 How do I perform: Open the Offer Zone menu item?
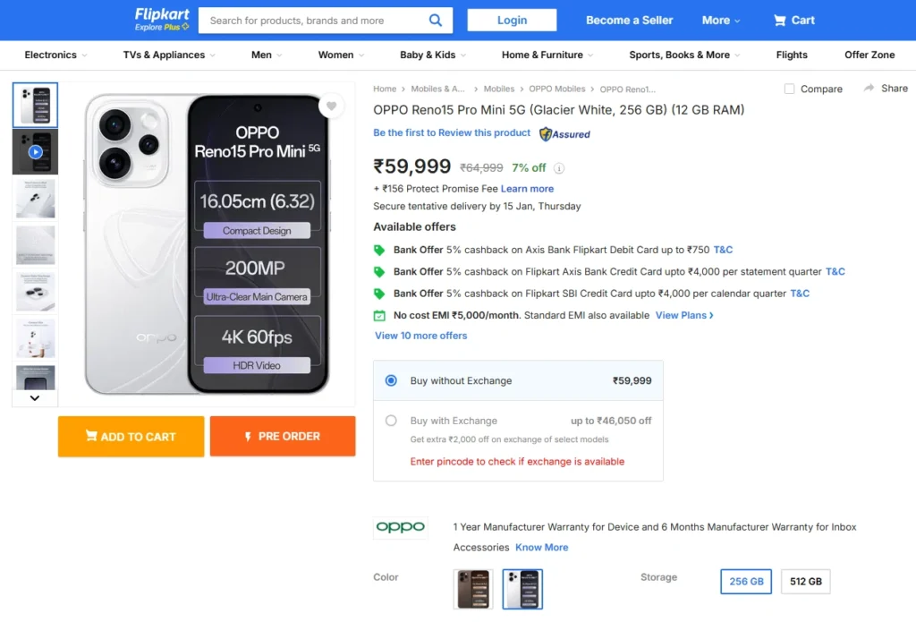pyautogui.click(x=869, y=55)
